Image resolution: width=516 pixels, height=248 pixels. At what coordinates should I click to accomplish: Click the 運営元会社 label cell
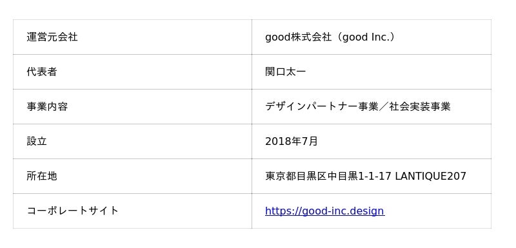(132, 37)
